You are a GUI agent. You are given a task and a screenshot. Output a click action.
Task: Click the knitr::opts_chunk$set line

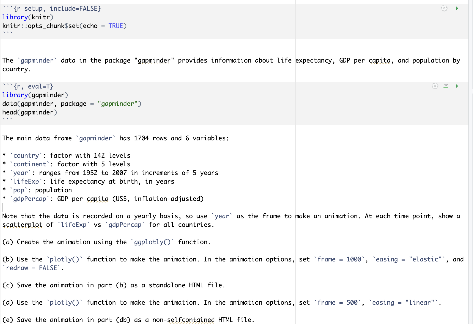(x=41, y=26)
